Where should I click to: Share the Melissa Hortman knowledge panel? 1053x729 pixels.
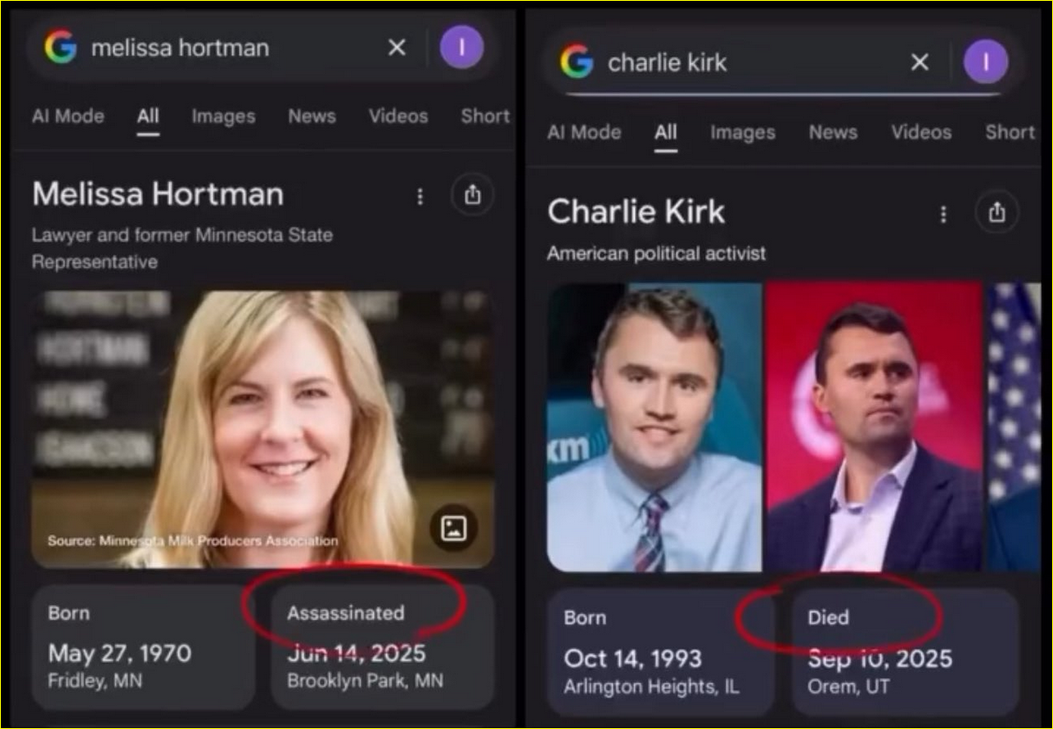pyautogui.click(x=473, y=196)
